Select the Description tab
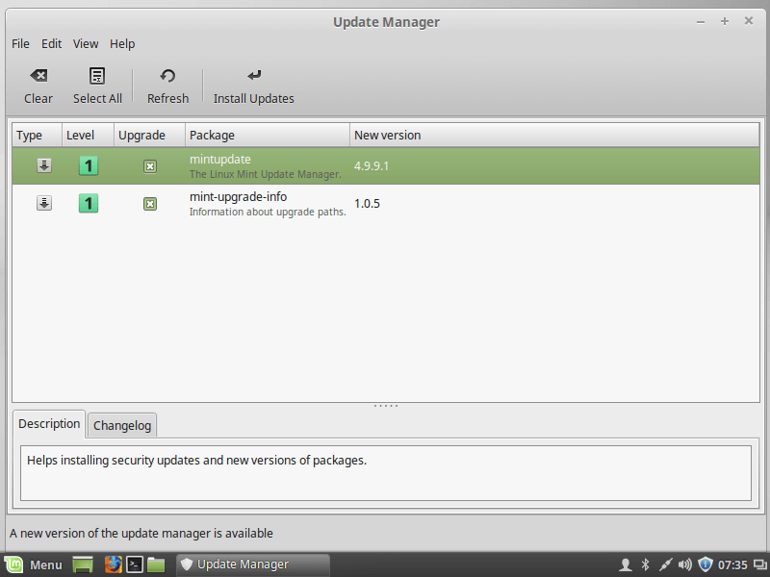This screenshot has height=577, width=770. click(x=49, y=424)
